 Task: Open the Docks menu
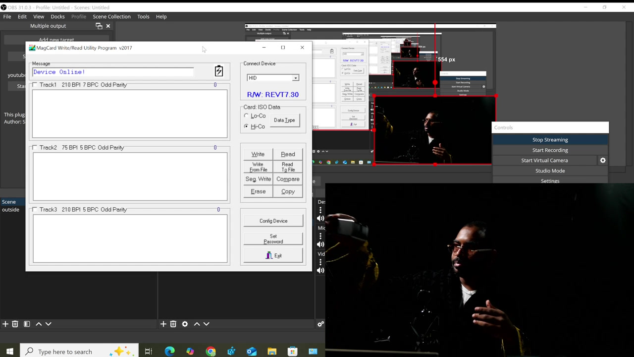click(x=57, y=16)
